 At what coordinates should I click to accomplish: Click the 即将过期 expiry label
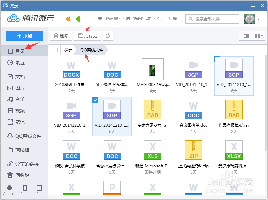153,172
